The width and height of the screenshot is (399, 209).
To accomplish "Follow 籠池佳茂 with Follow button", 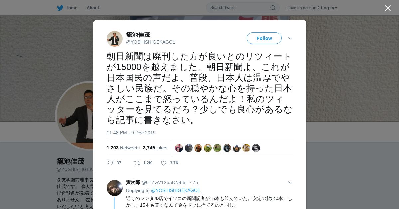I will (x=264, y=38).
